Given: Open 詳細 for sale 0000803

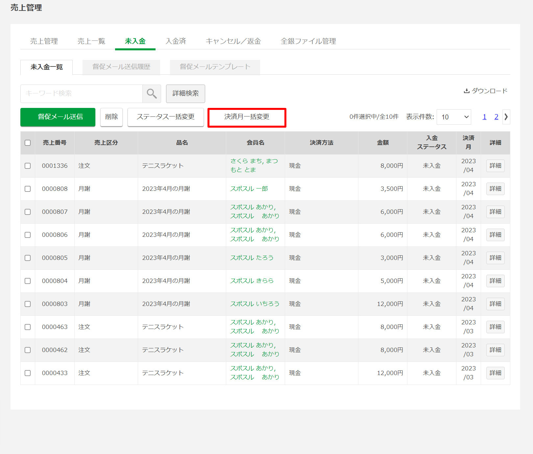Looking at the screenshot, I should tap(496, 304).
